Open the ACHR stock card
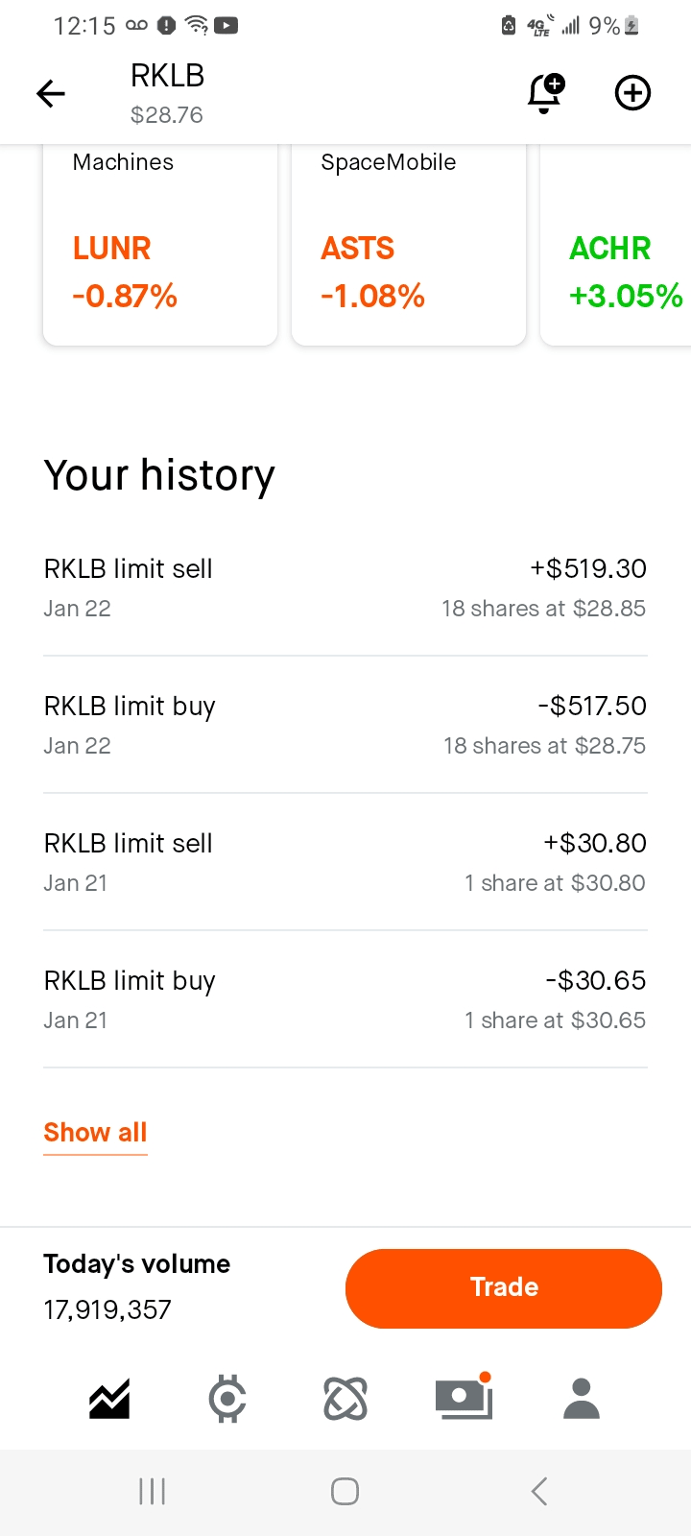 pos(619,250)
